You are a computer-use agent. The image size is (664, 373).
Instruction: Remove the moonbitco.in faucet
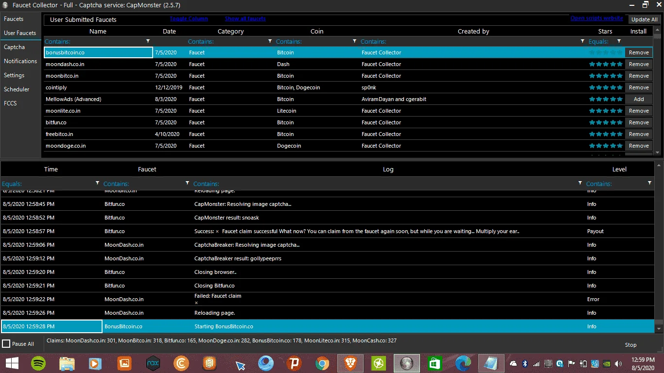click(639, 76)
